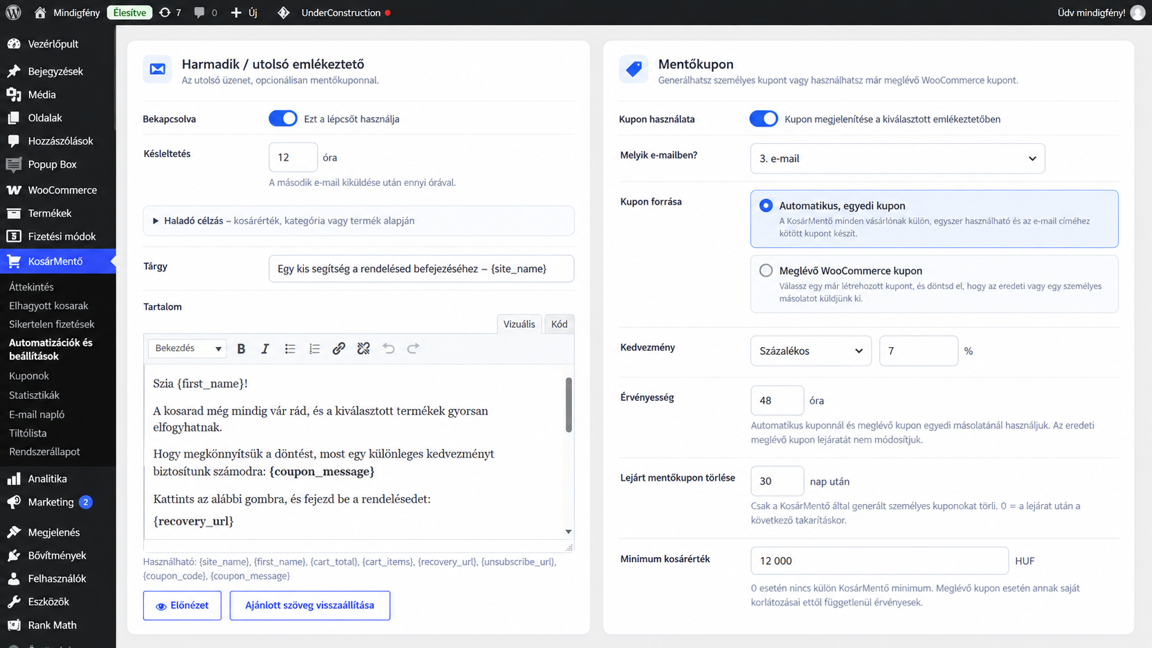Open Elhagyott kosarak submenu item
This screenshot has width=1152, height=648.
pyautogui.click(x=48, y=305)
